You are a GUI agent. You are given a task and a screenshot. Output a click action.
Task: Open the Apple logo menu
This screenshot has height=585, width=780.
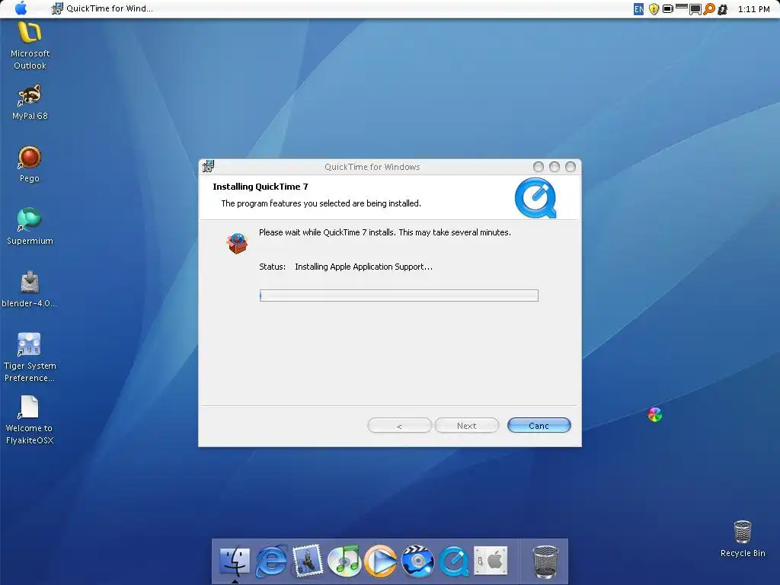[21, 8]
